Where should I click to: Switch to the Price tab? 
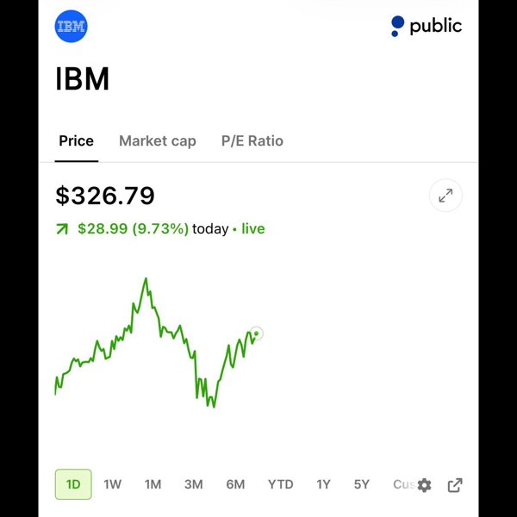click(x=76, y=141)
